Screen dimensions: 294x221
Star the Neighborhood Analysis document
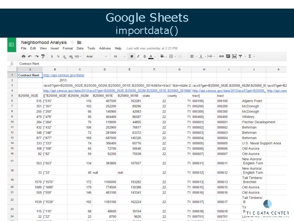pos(72,43)
